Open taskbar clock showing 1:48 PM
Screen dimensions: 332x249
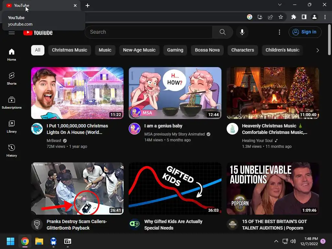tap(309, 241)
